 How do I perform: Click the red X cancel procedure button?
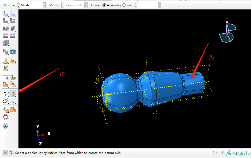(11, 153)
